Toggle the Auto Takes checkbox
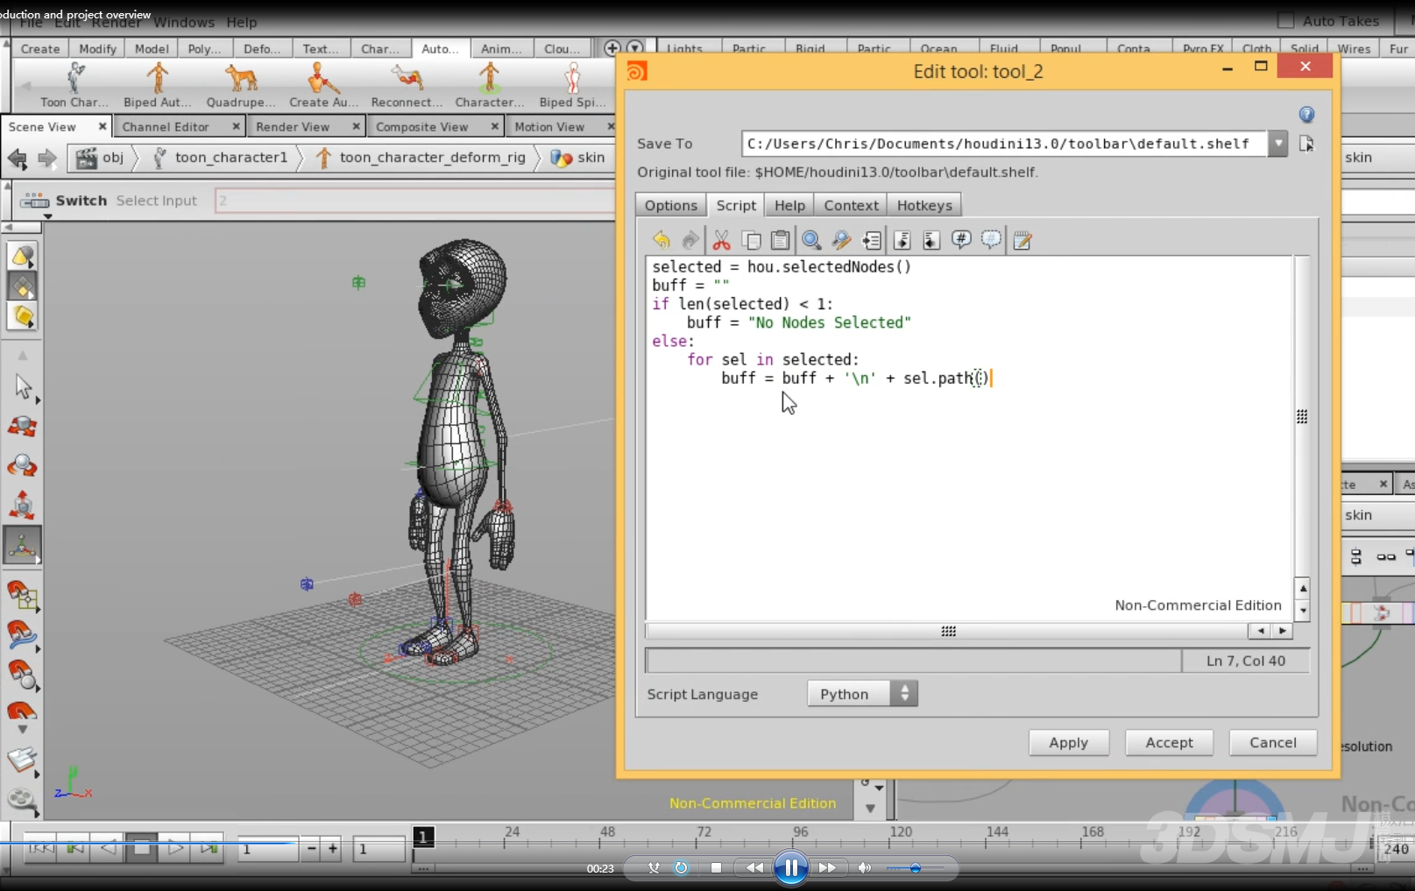The width and height of the screenshot is (1415, 891). click(x=1285, y=20)
